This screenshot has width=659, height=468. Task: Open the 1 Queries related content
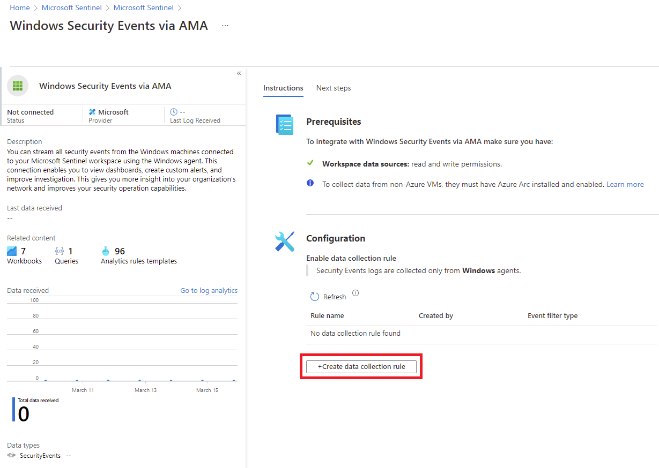click(x=66, y=255)
